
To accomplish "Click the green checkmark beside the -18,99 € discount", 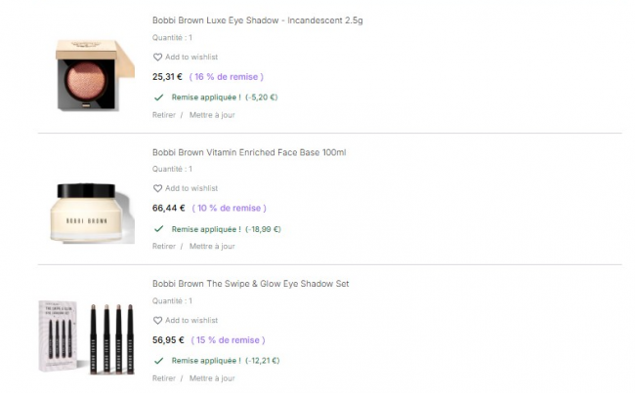I will (158, 229).
